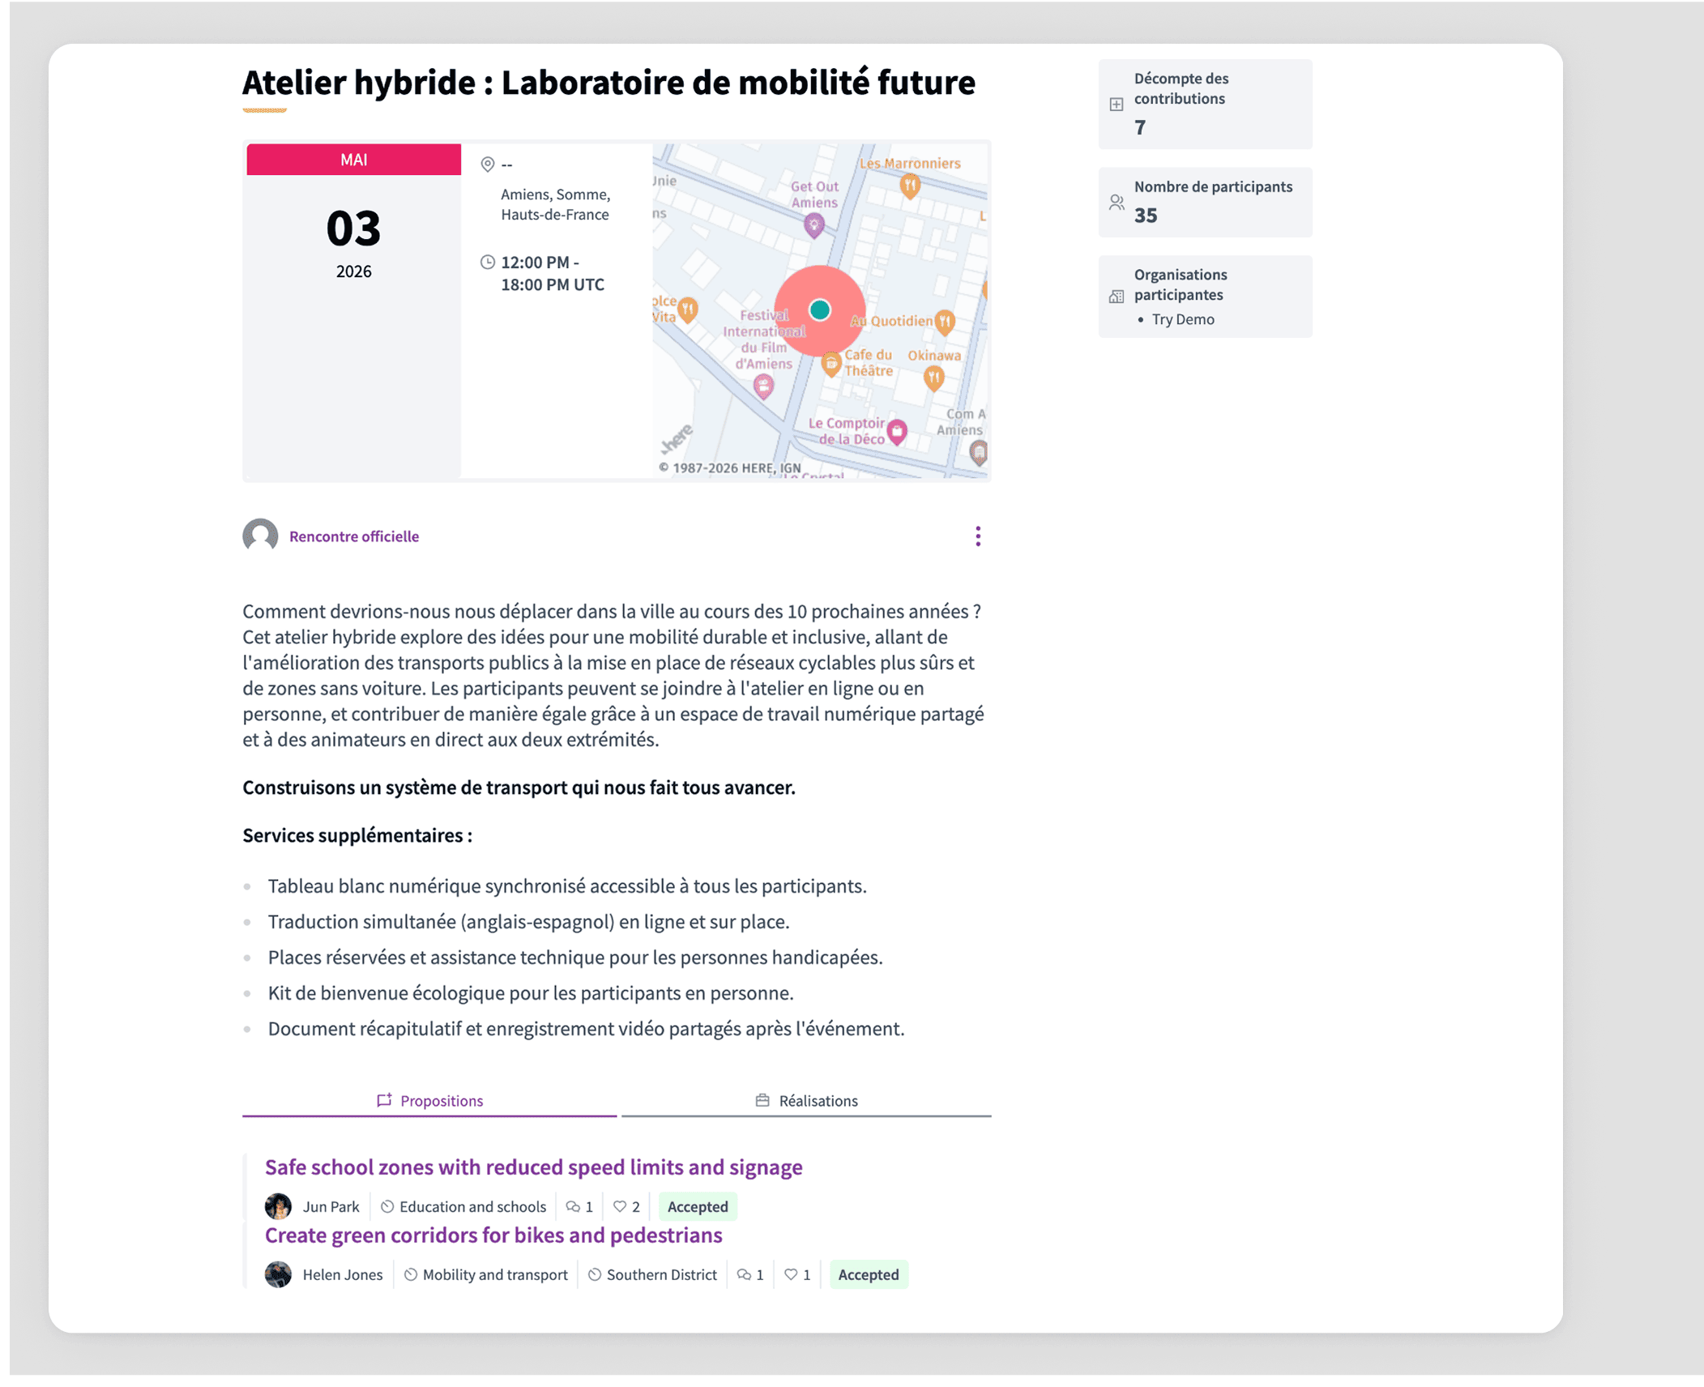Click Les Marronniers restaurant map pin

[x=910, y=186]
